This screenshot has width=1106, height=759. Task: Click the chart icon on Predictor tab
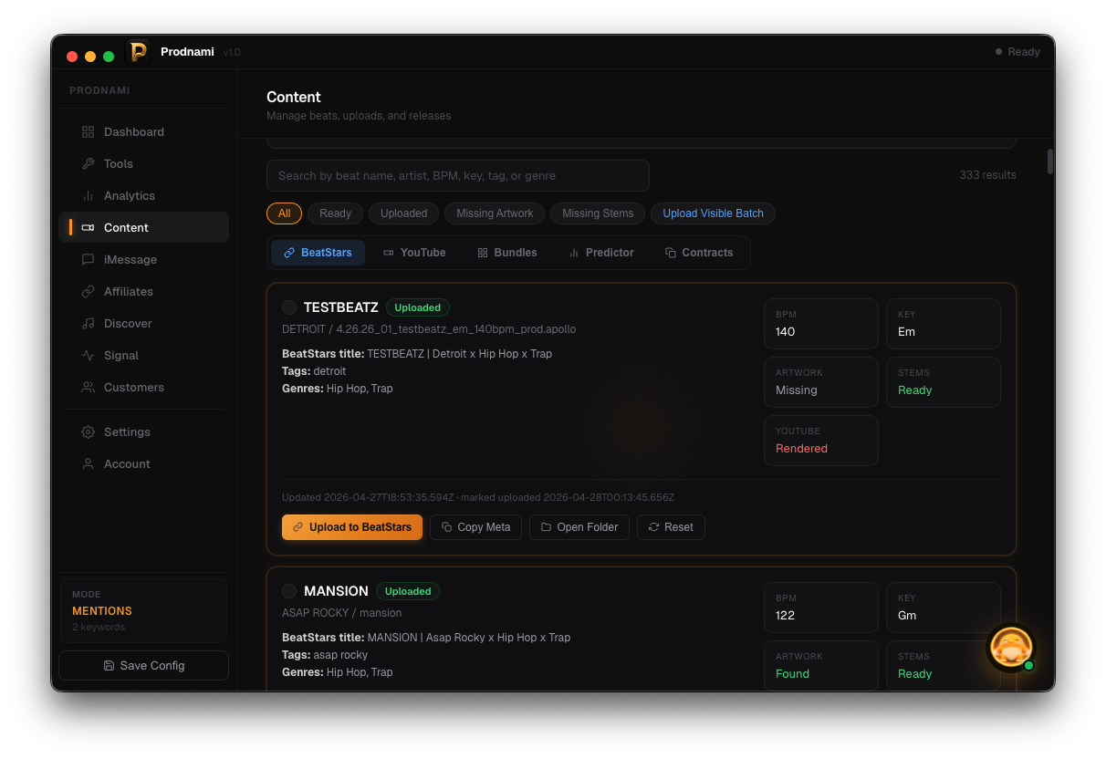point(574,253)
